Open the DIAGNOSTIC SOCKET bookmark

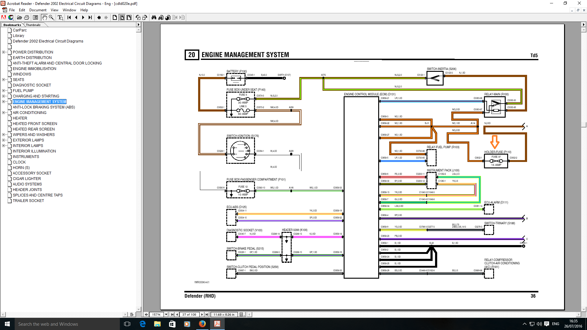click(x=32, y=85)
